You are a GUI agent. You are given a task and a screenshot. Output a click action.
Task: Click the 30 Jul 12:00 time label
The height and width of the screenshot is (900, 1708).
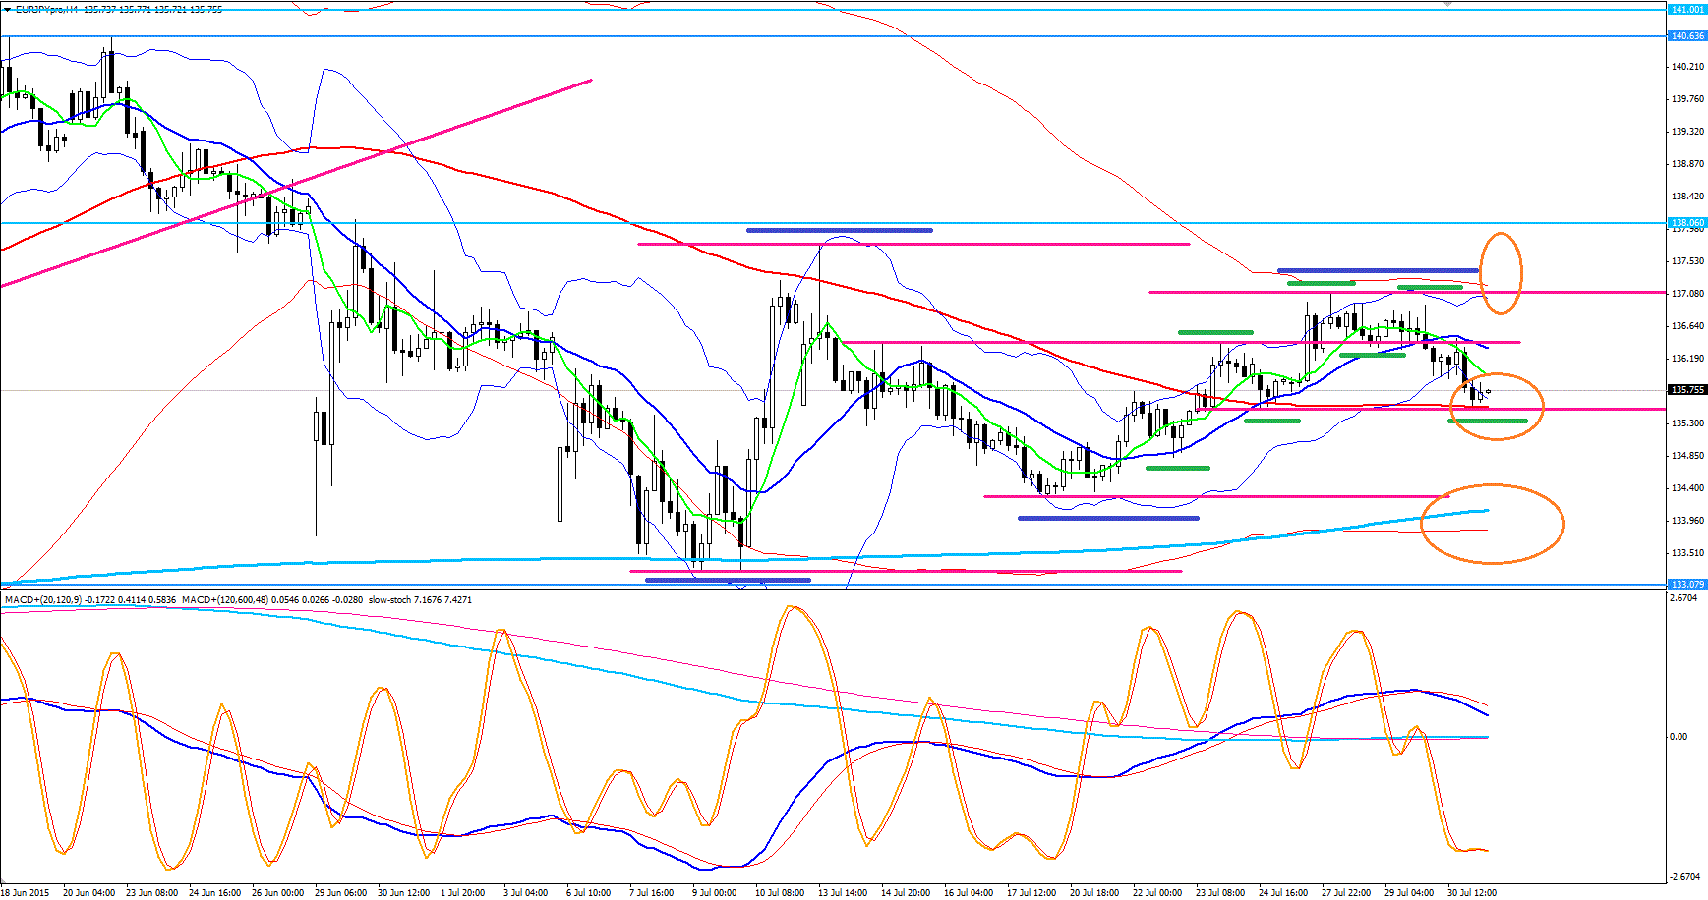[1473, 893]
